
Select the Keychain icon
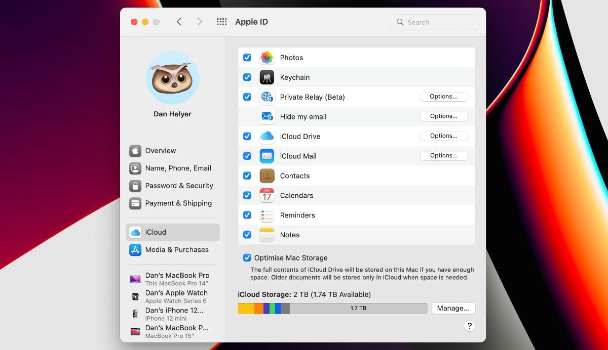click(x=266, y=77)
